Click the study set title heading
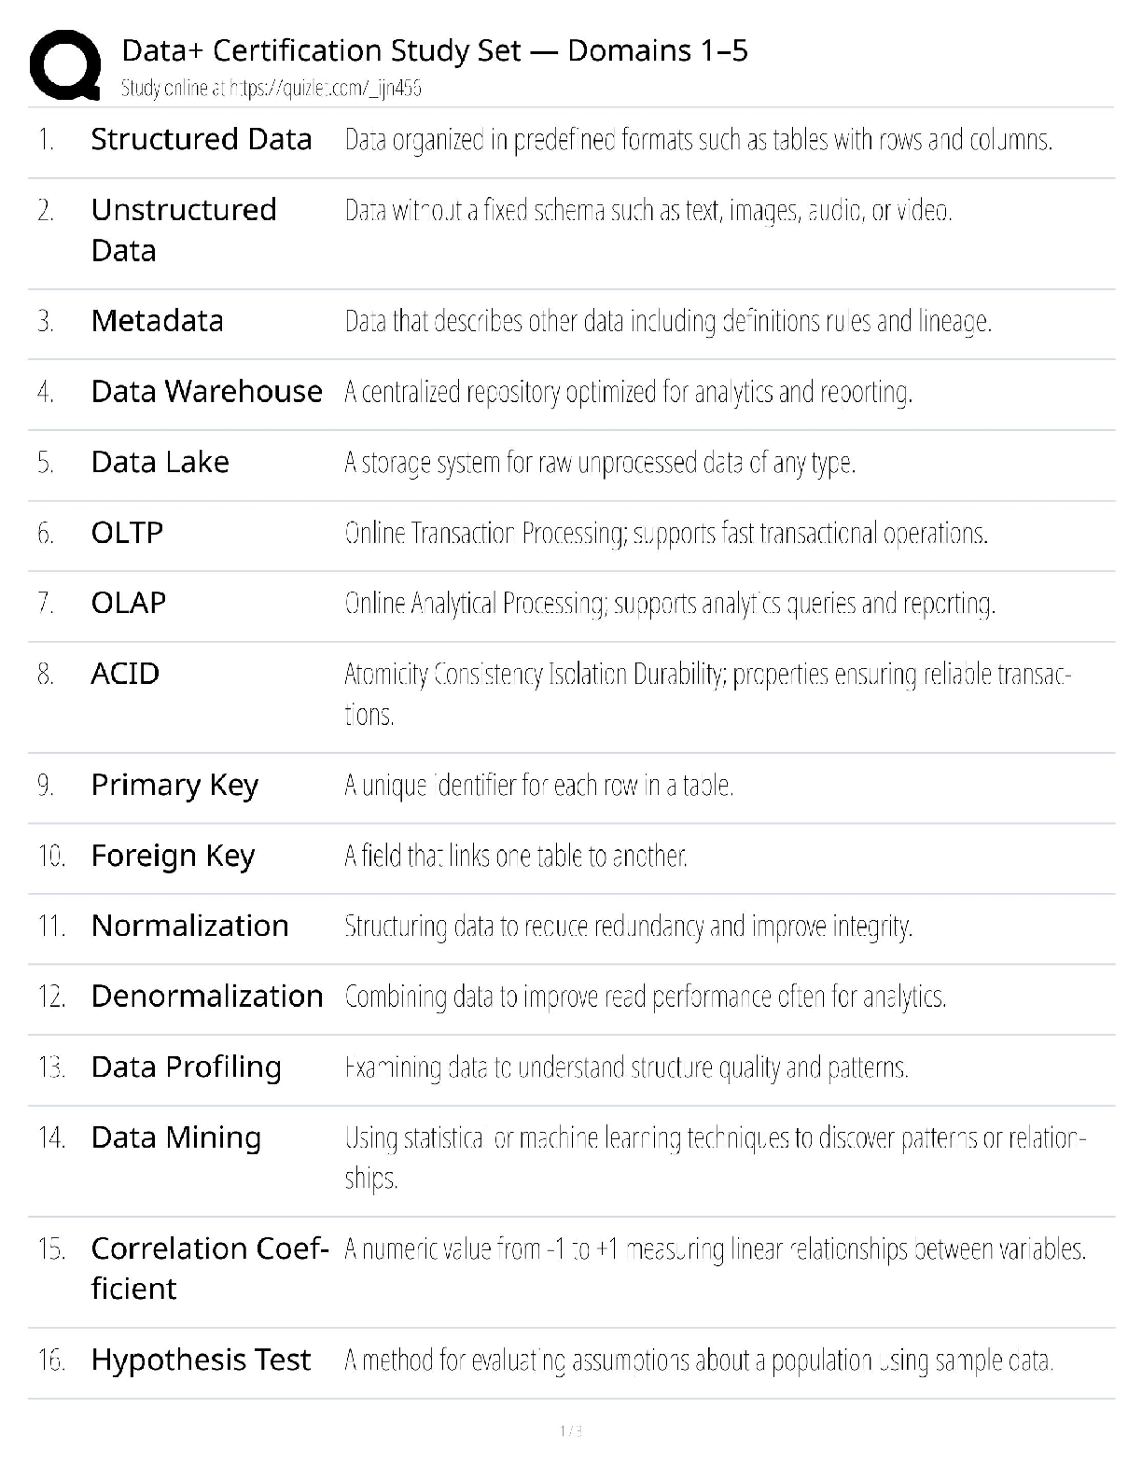The height and width of the screenshot is (1478, 1142). coord(435,50)
